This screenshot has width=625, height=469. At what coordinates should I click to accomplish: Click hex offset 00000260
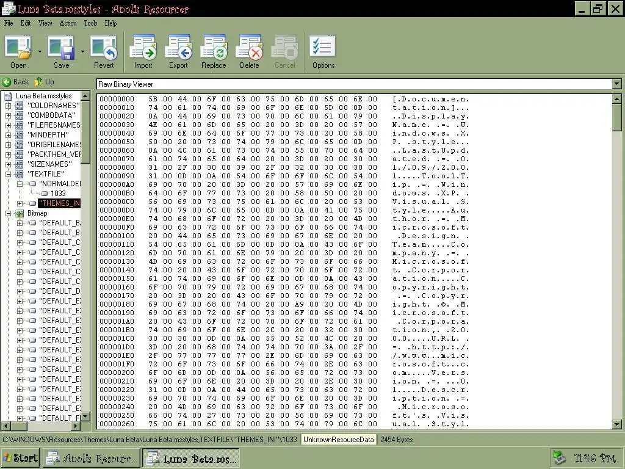117,424
